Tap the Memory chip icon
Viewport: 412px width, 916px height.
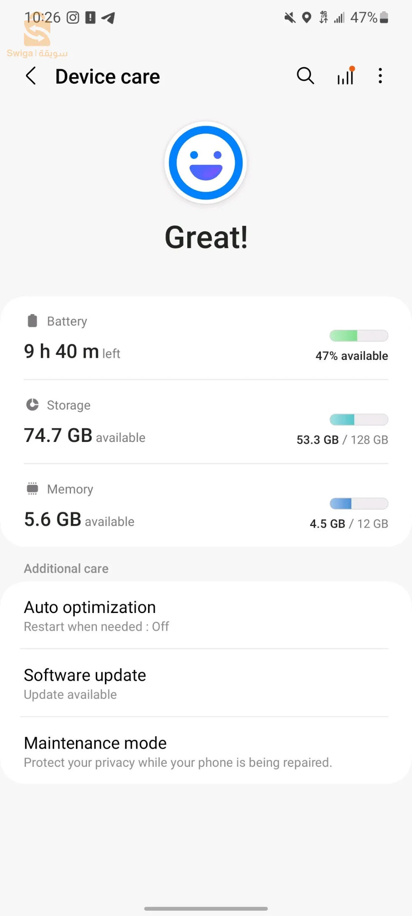32,489
